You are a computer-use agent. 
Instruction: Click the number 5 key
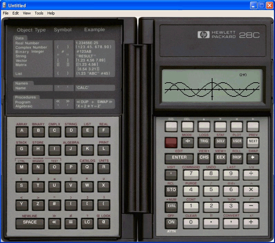click(x=211, y=191)
